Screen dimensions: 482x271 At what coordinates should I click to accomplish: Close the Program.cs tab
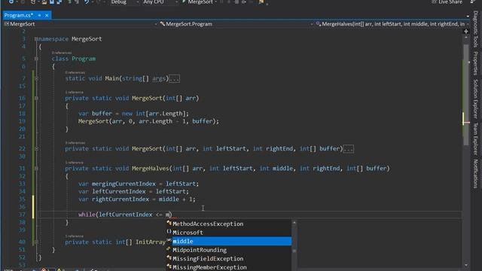point(47,15)
